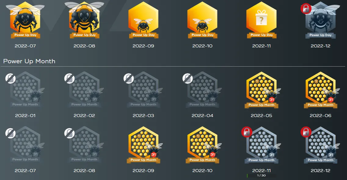Select the 2022-08 Power Up Day bee badge
347x180 pixels.
84,20
